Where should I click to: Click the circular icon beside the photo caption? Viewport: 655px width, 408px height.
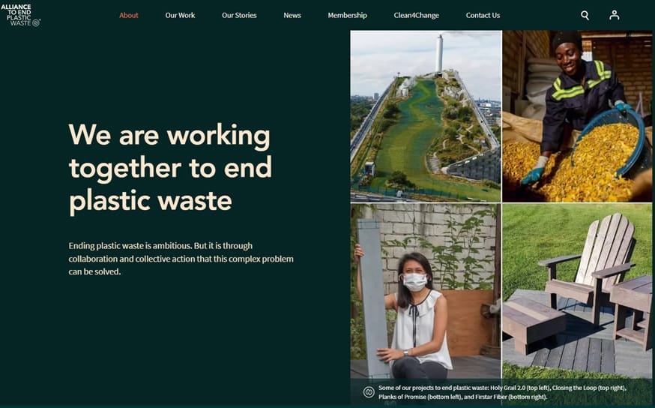coord(368,392)
